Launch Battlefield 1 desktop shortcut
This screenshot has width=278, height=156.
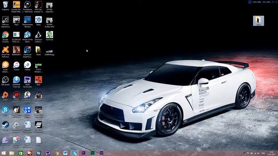(x=17, y=51)
